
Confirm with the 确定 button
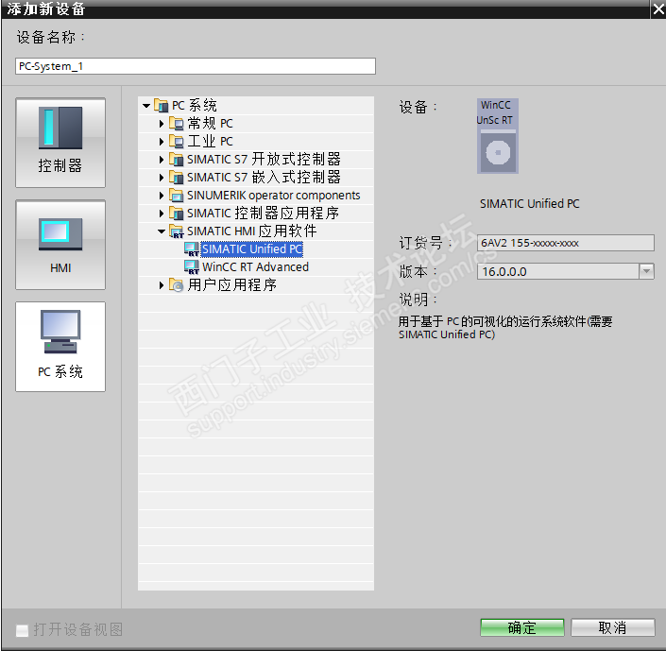point(522,627)
